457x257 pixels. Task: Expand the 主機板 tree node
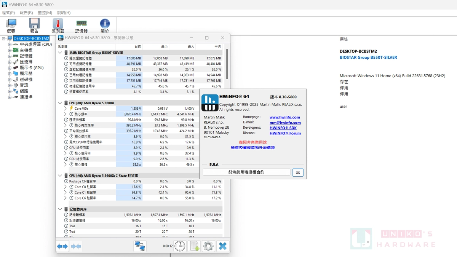click(x=10, y=50)
